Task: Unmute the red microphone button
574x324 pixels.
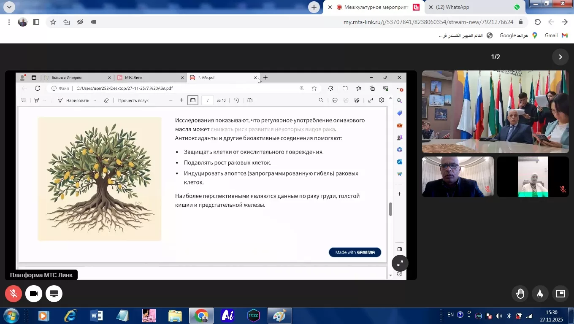Action: (14, 294)
